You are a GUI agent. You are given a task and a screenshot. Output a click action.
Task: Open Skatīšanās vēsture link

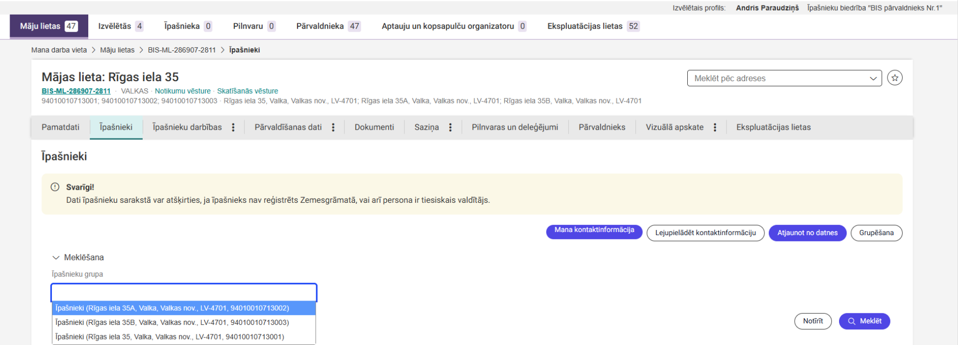coord(248,91)
